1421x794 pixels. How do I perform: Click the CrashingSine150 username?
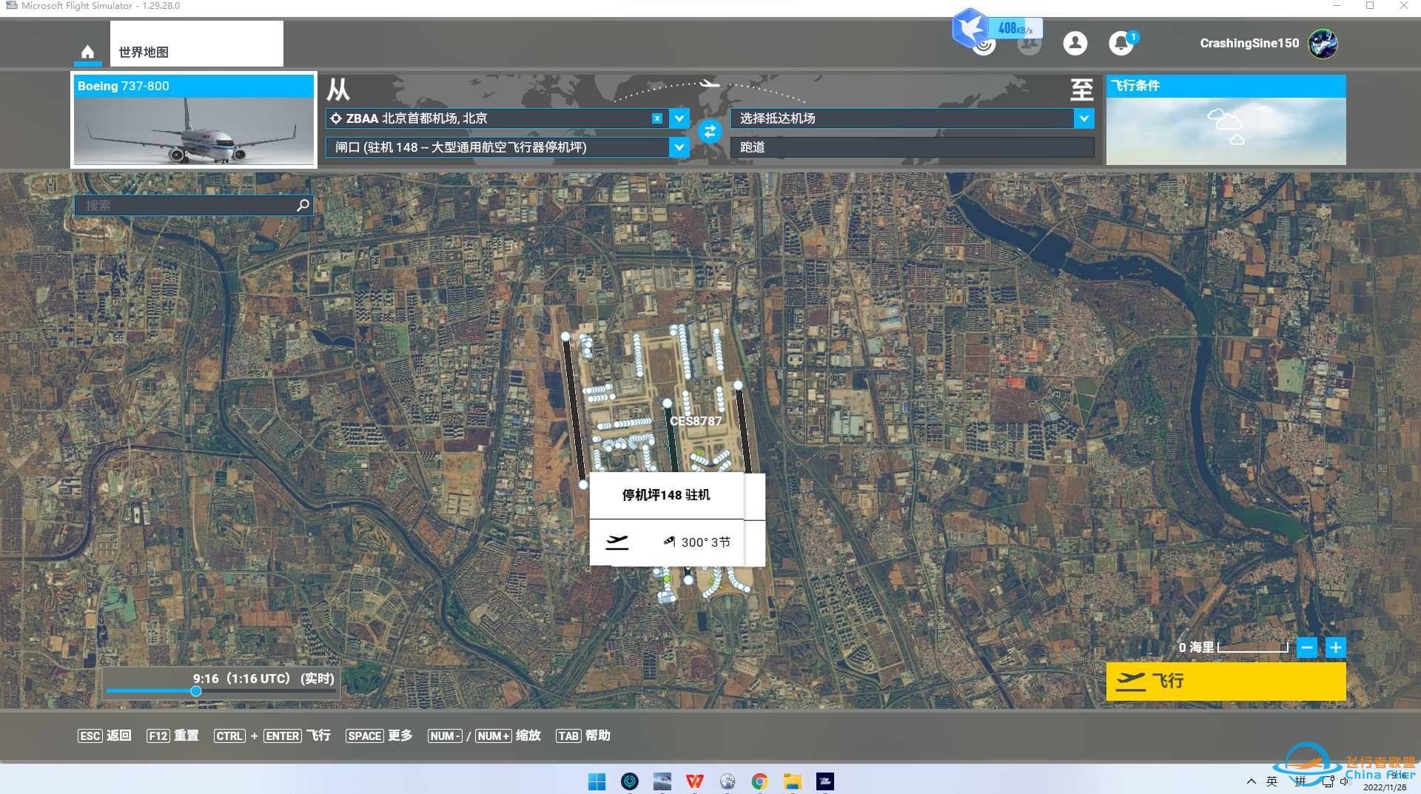point(1249,43)
